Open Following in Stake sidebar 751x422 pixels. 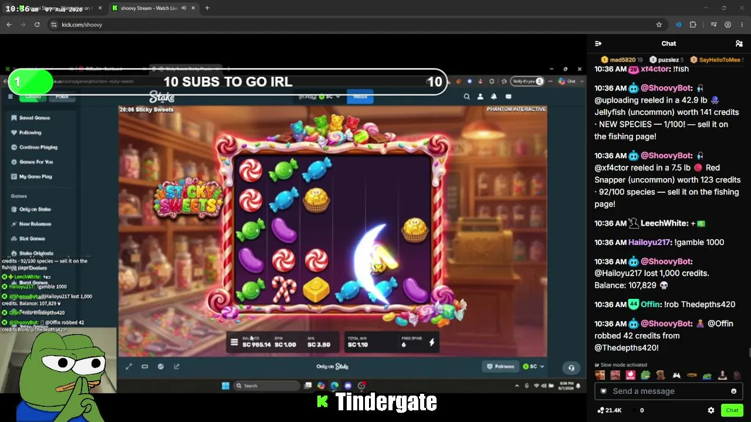30,132
